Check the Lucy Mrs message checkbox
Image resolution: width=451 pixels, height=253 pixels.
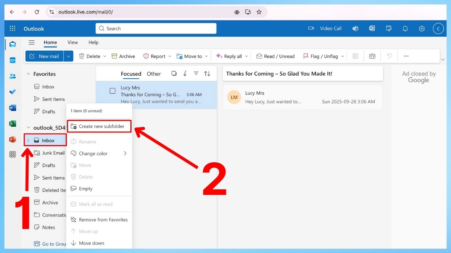112,91
